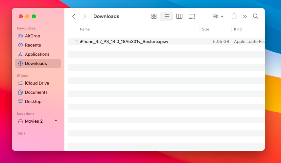
Task: Click the iCloud section header
Action: tap(23, 75)
